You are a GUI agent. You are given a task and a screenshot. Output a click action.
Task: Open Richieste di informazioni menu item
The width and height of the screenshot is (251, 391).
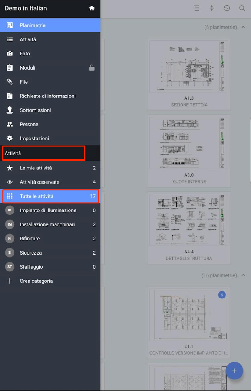[47, 96]
